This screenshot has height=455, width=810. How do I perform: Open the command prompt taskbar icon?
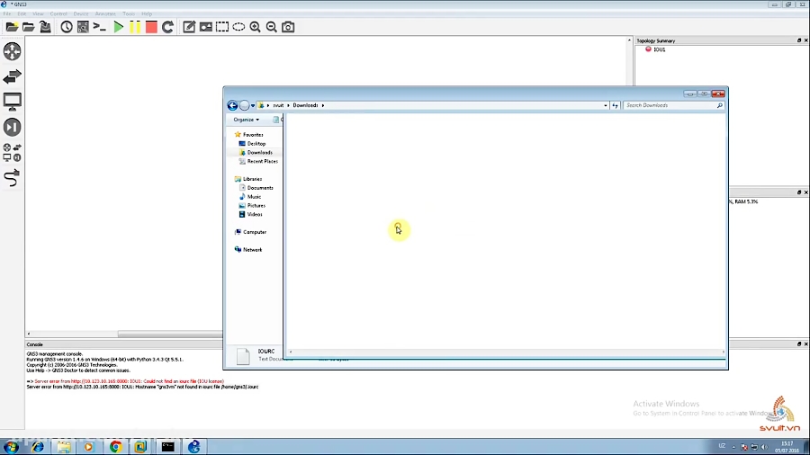(x=168, y=447)
